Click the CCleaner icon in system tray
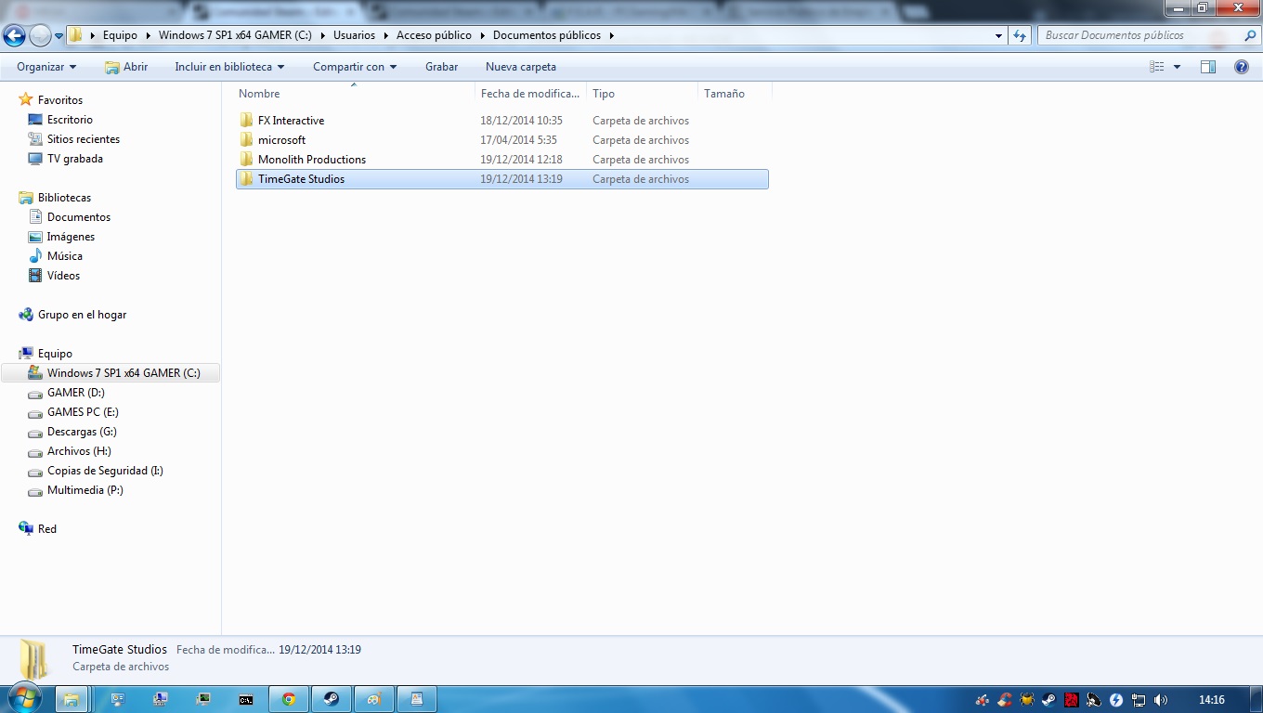The image size is (1263, 713). [1005, 700]
